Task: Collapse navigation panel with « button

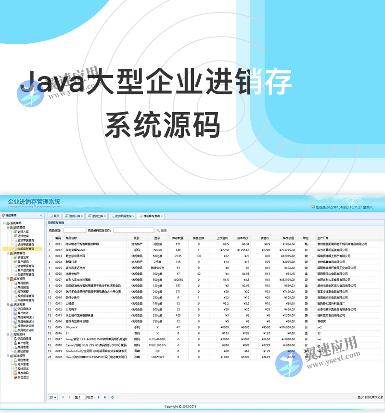Action: coord(41,215)
